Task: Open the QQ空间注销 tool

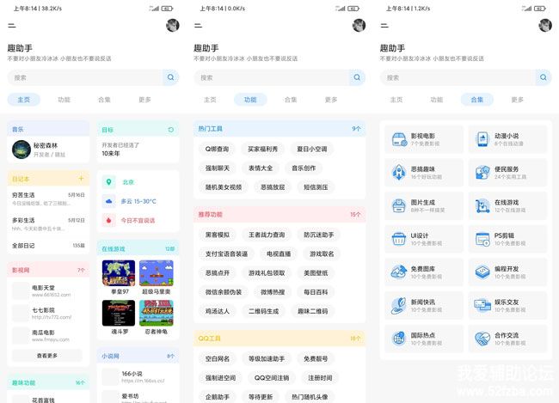Action: point(272,378)
